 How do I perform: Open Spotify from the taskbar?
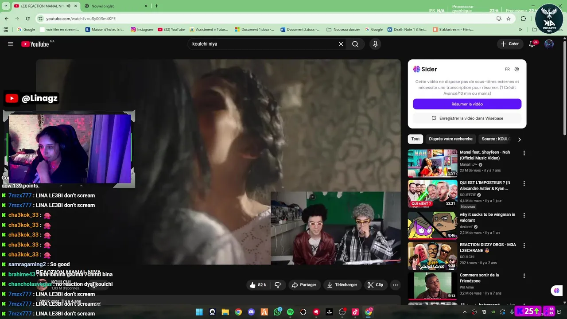tap(290, 312)
